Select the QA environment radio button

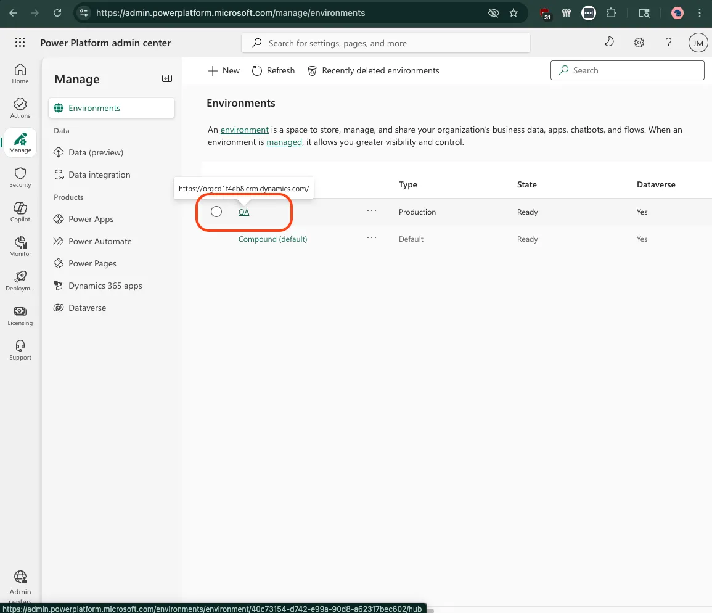[216, 212]
